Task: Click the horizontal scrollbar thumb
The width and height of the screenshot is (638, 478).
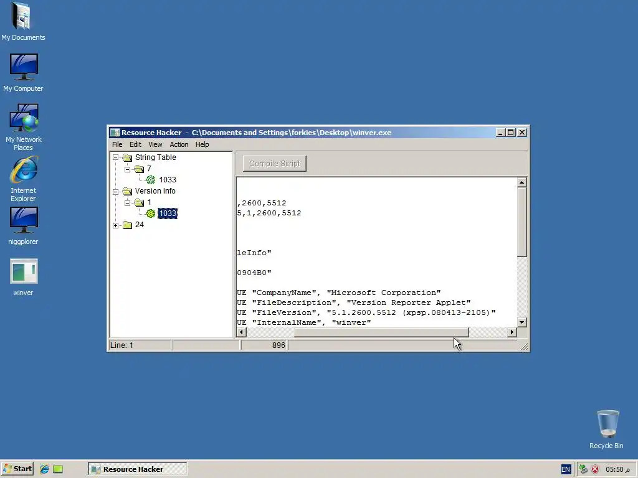Action: tap(382, 332)
